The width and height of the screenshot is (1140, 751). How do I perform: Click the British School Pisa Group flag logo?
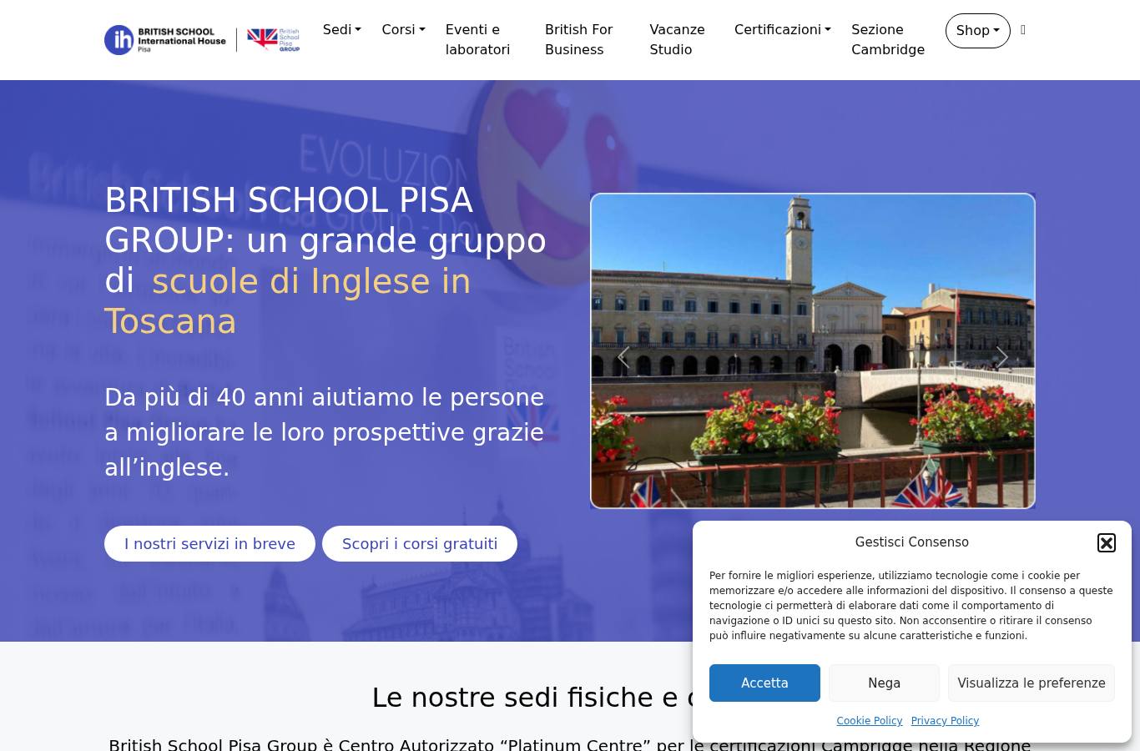(274, 39)
